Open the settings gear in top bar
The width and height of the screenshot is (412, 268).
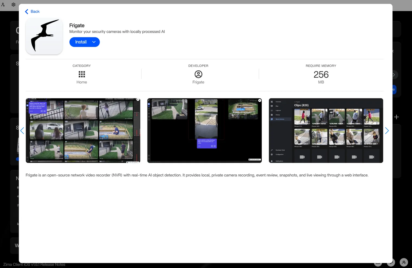click(14, 5)
